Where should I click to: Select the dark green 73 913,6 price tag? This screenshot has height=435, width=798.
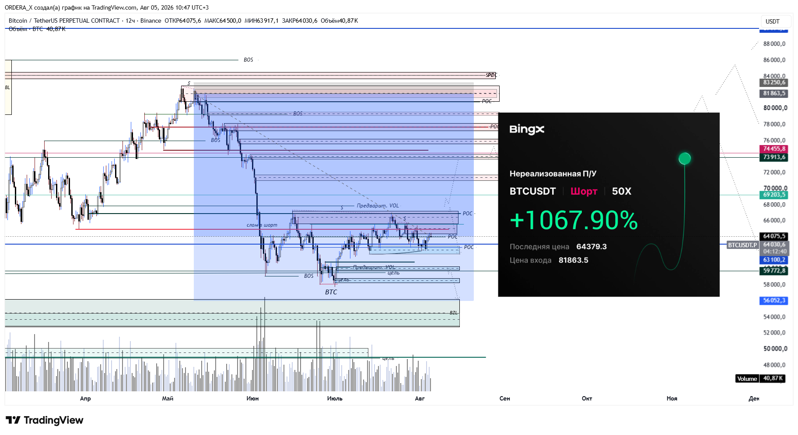(x=774, y=157)
